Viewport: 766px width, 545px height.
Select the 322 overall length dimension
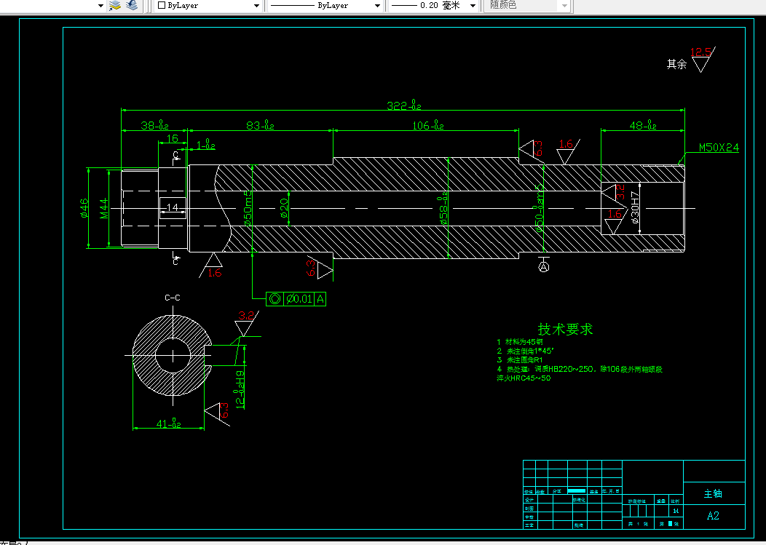(404, 105)
